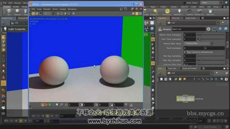This screenshot has width=230, height=129.
Task: Open Houdini main Render menu
Action: (18, 3)
